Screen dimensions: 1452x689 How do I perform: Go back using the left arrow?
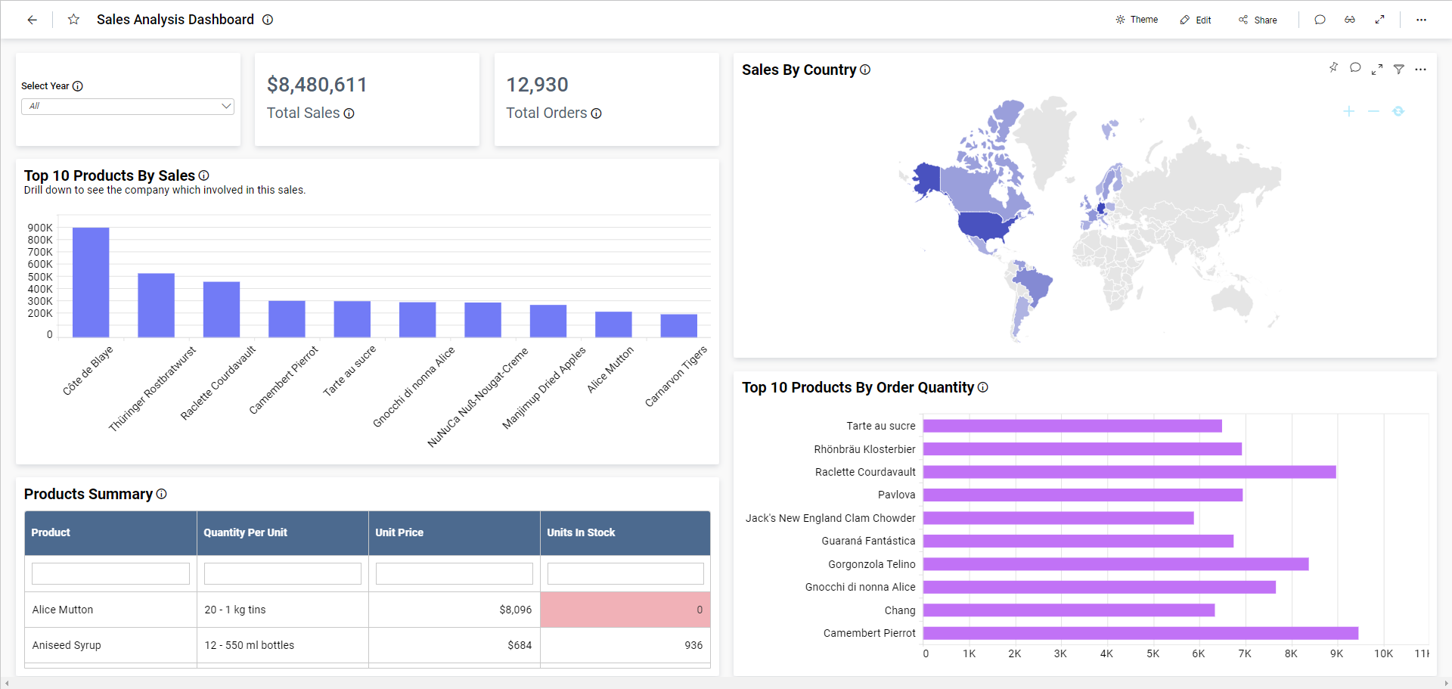(32, 20)
